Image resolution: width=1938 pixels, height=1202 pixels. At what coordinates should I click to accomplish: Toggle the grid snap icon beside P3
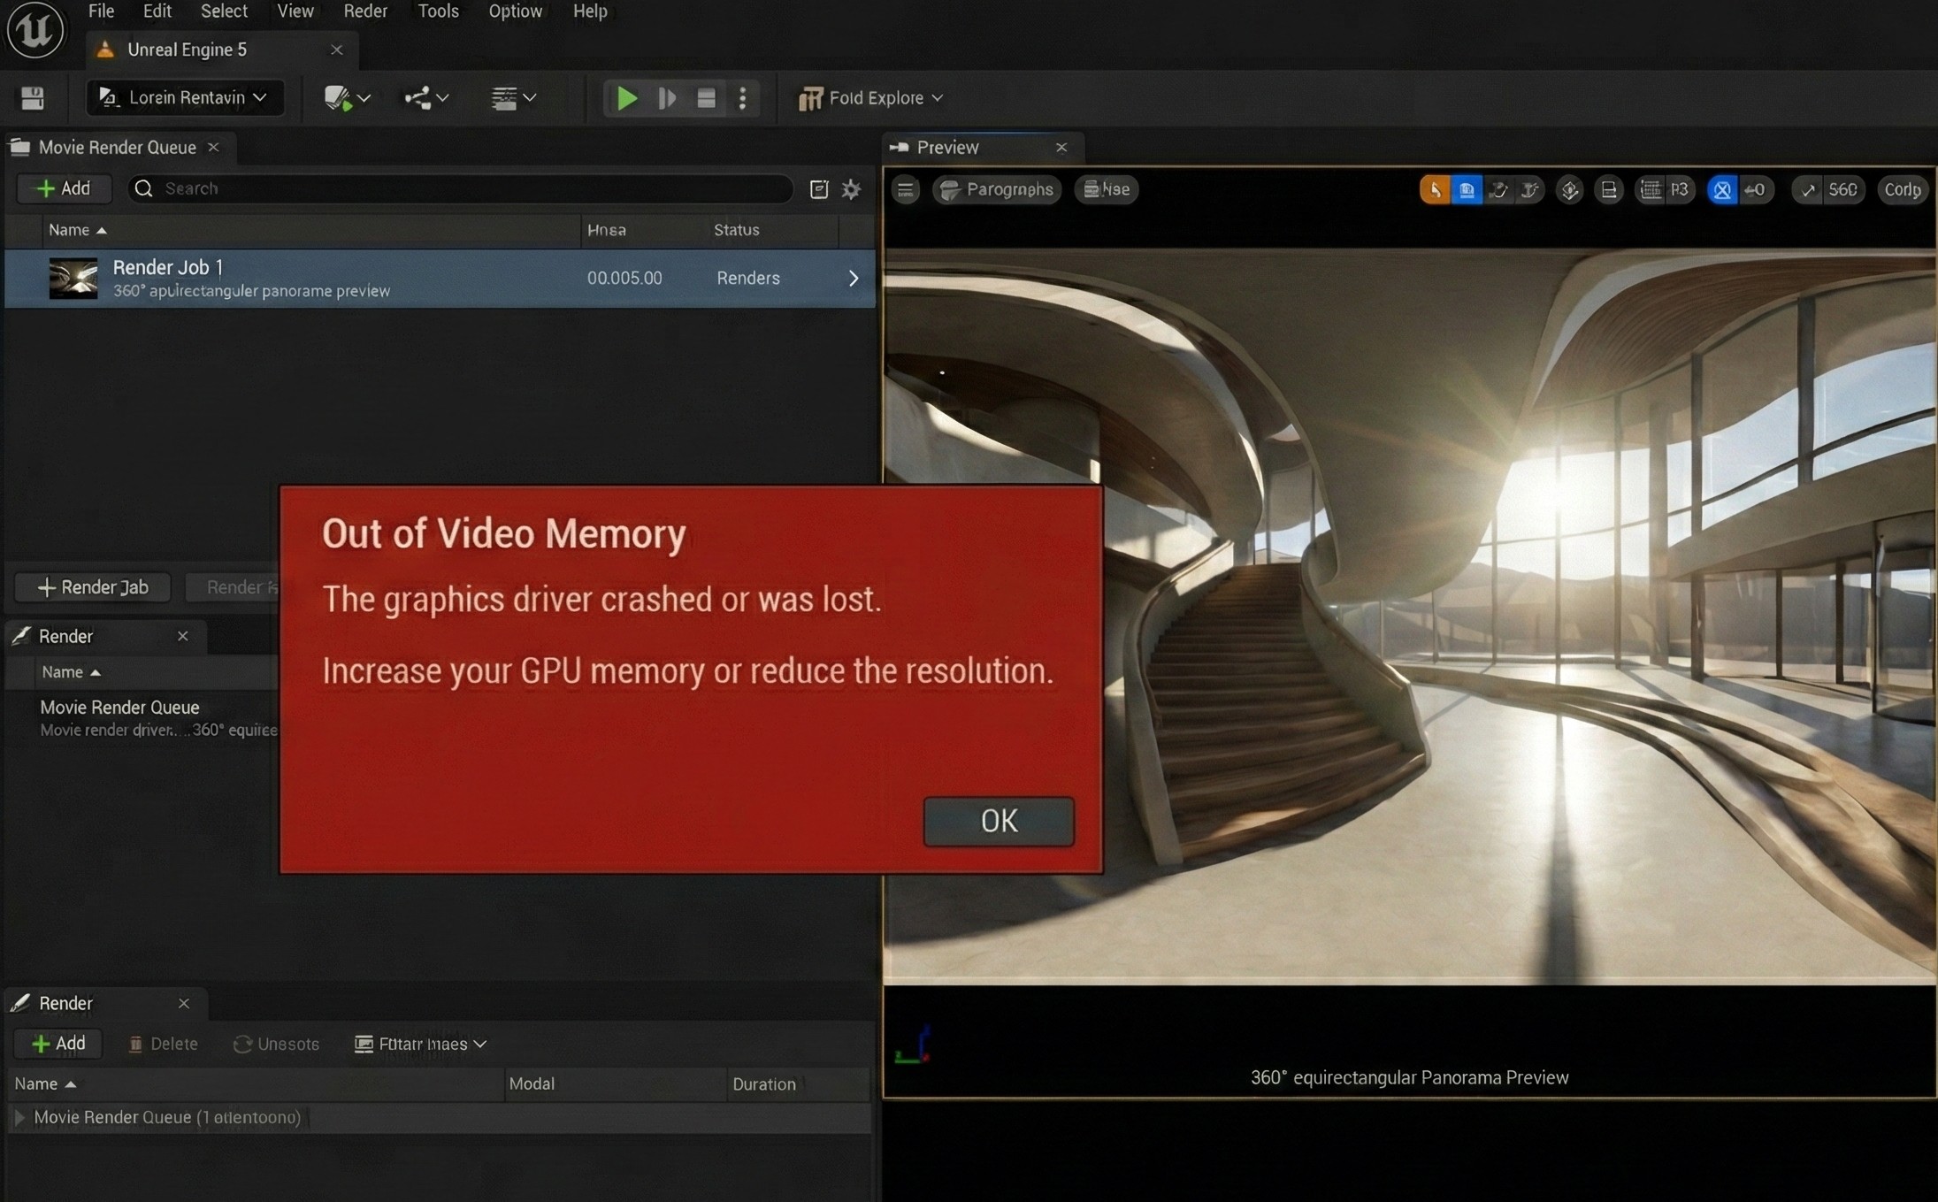point(1651,189)
